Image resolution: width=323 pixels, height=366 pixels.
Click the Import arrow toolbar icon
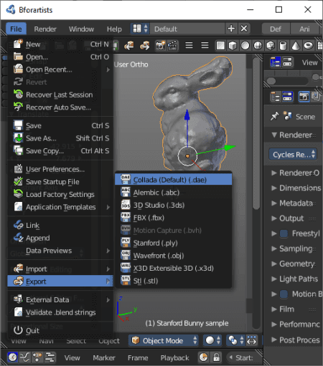point(129,45)
